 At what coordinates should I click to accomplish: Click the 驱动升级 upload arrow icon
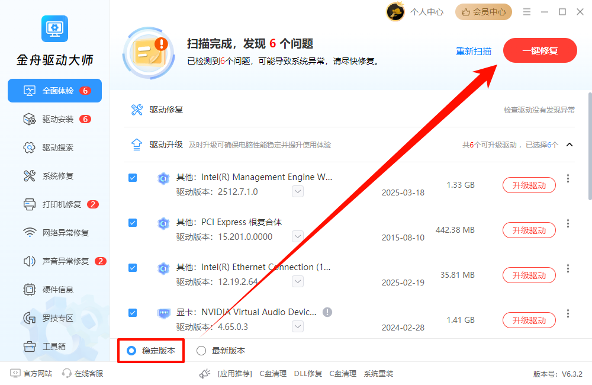(x=137, y=145)
